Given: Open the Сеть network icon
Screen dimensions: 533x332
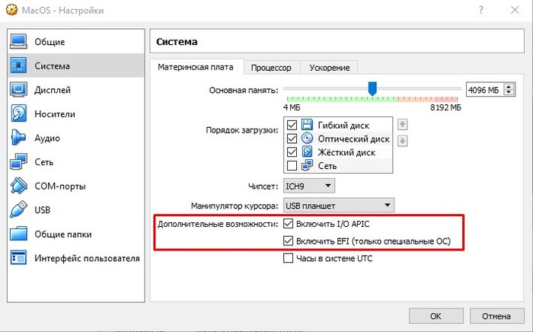Looking at the screenshot, I should click(19, 162).
